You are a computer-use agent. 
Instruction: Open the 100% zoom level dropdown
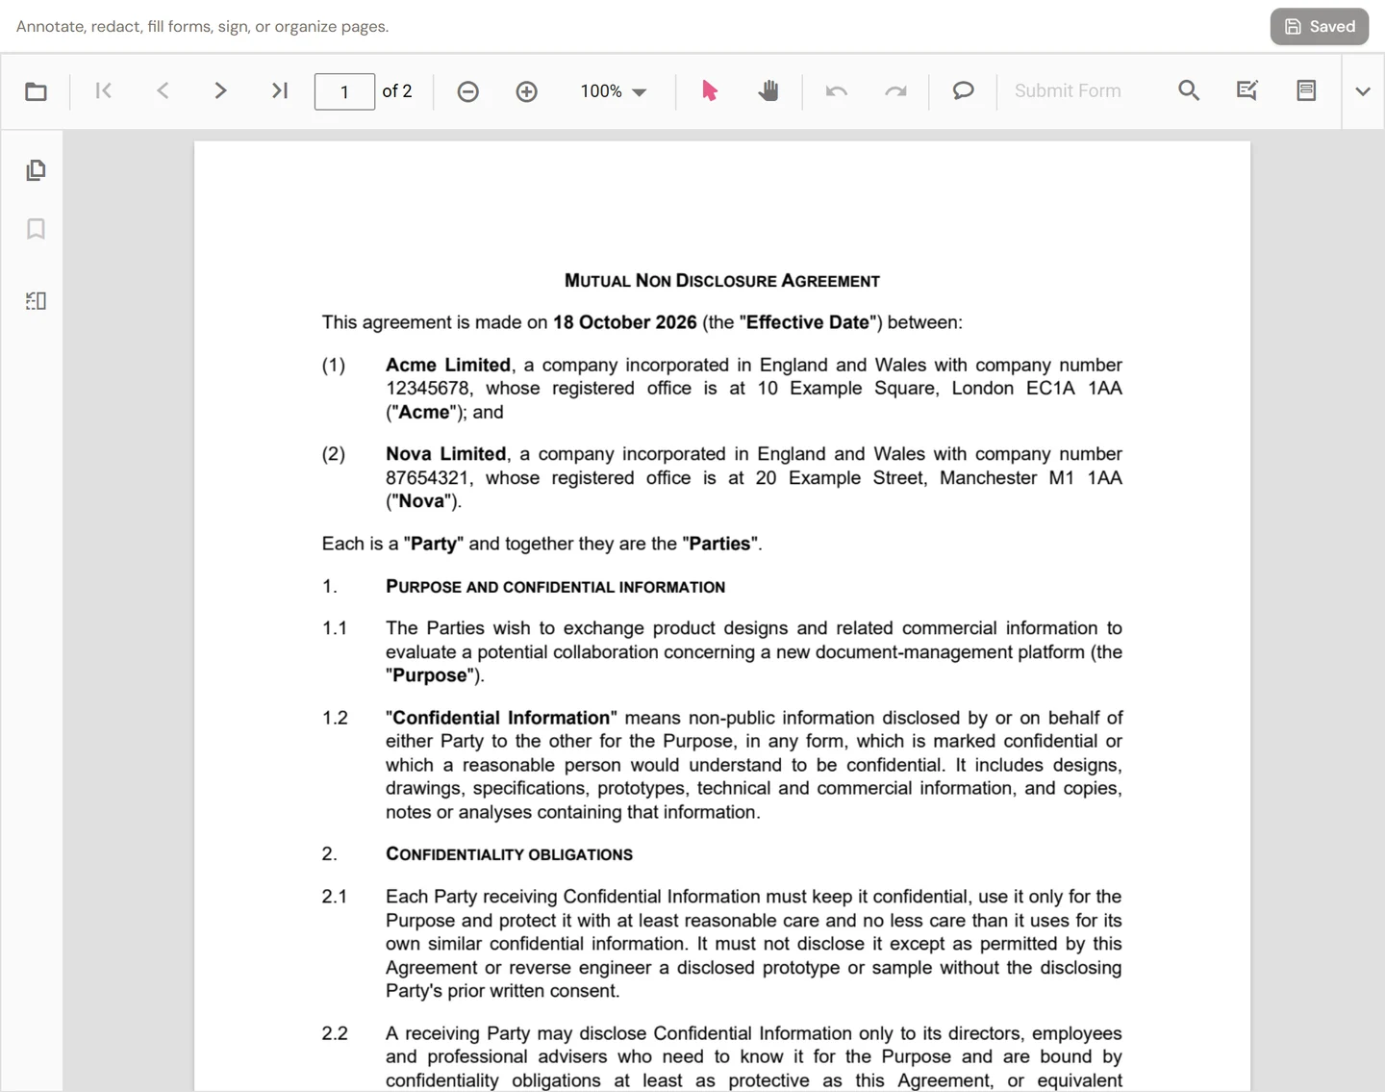[614, 91]
